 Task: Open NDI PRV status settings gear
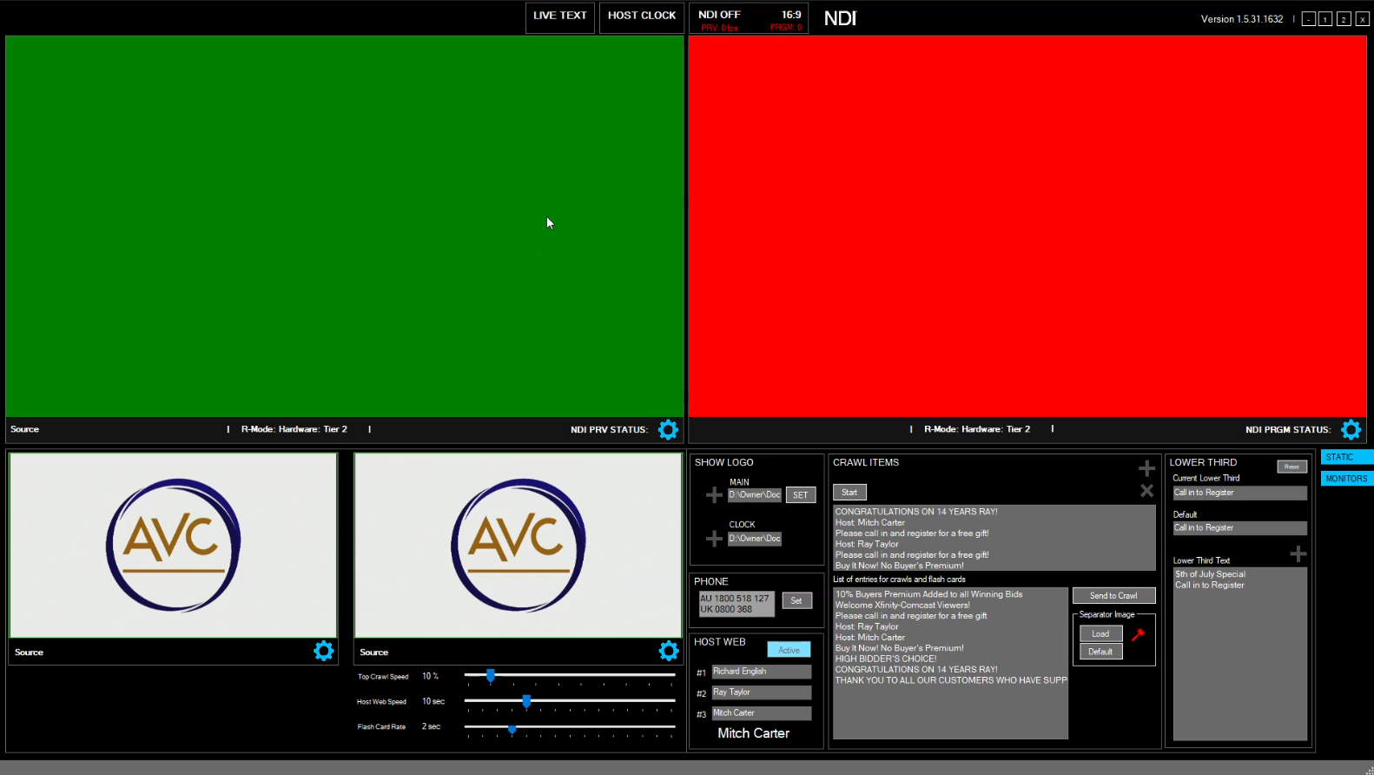668,429
